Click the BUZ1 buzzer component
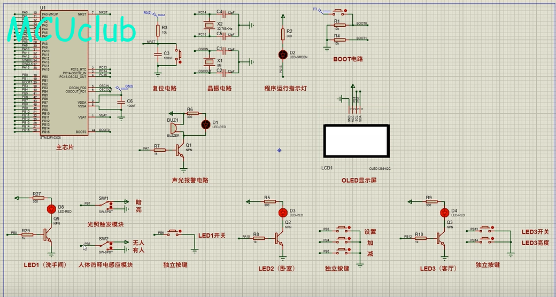Image resolution: width=556 pixels, height=297 pixels. coord(173,128)
